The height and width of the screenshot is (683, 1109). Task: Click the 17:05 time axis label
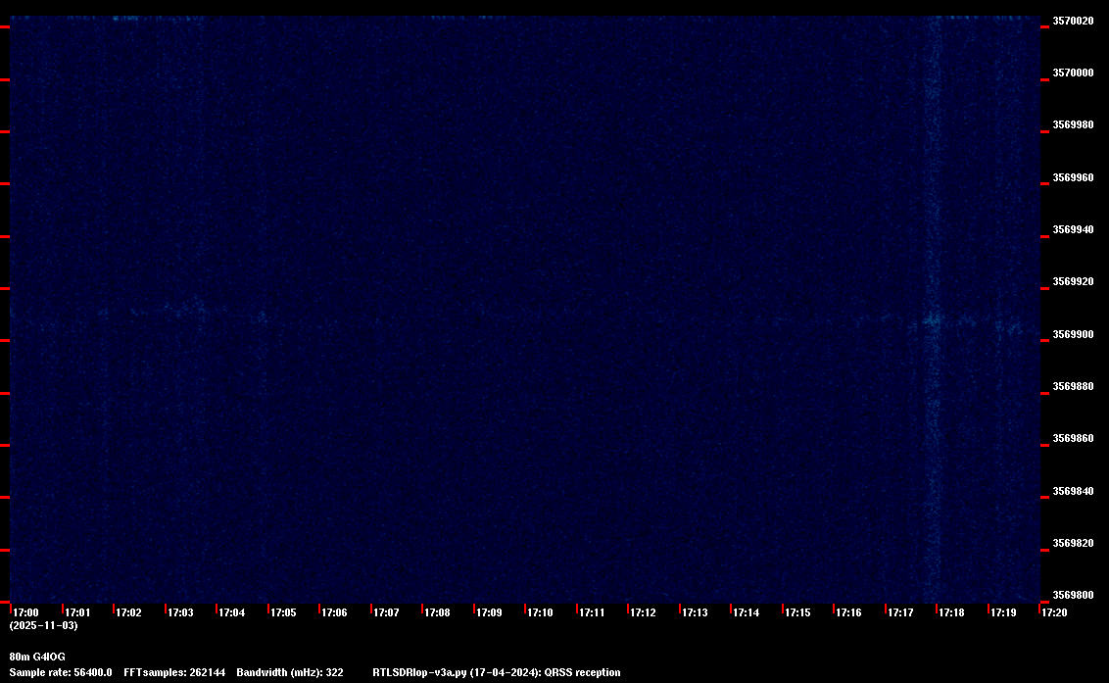tap(283, 612)
